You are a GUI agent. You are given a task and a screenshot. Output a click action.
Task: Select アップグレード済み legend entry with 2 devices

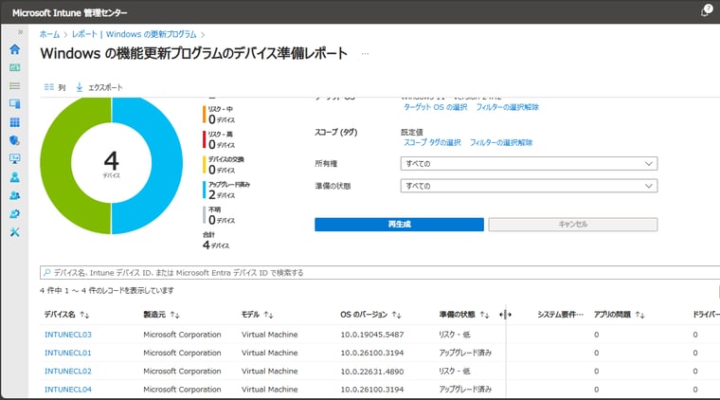[226, 191]
